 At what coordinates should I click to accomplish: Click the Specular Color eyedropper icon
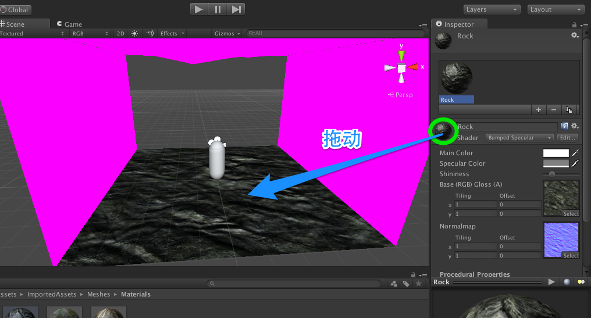[575, 163]
